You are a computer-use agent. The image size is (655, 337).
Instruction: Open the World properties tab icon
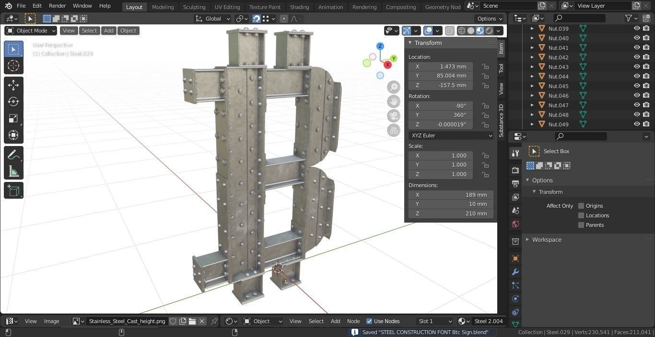click(x=515, y=224)
